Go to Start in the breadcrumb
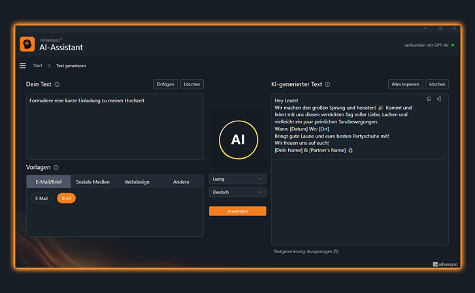Image resolution: width=475 pixels, height=293 pixels. [38, 66]
